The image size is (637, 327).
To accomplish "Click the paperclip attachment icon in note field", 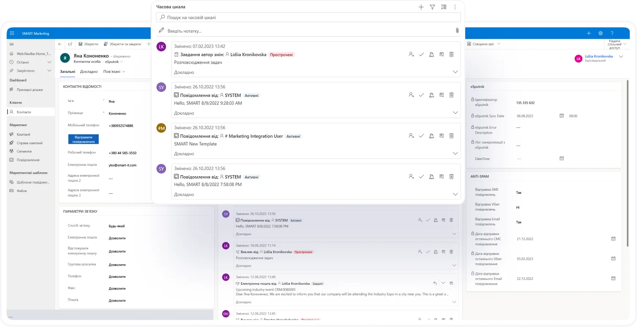I will pos(457,30).
